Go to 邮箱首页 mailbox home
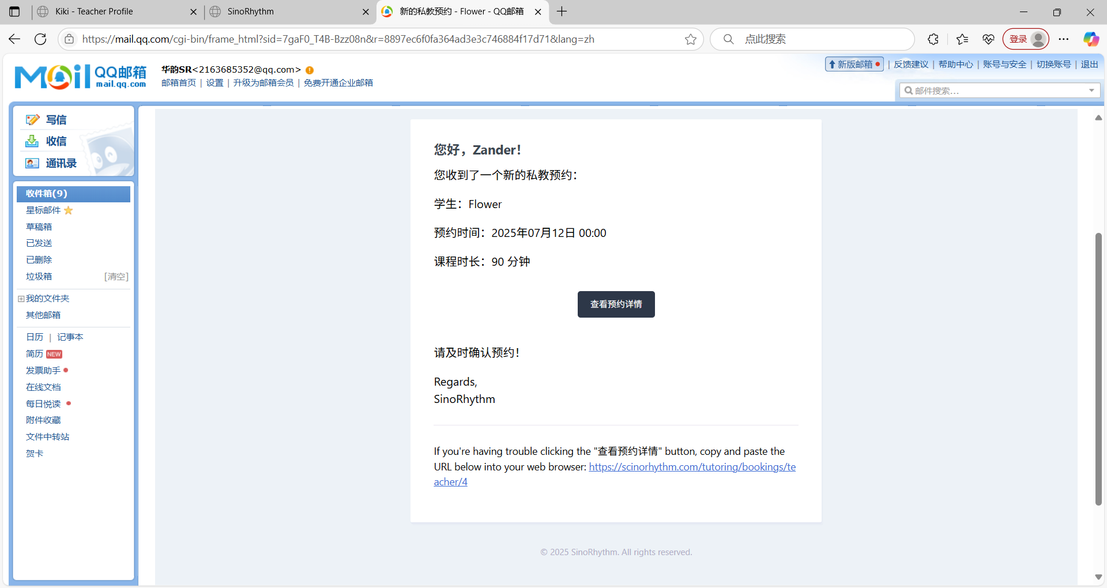The height and width of the screenshot is (588, 1107). (x=179, y=83)
